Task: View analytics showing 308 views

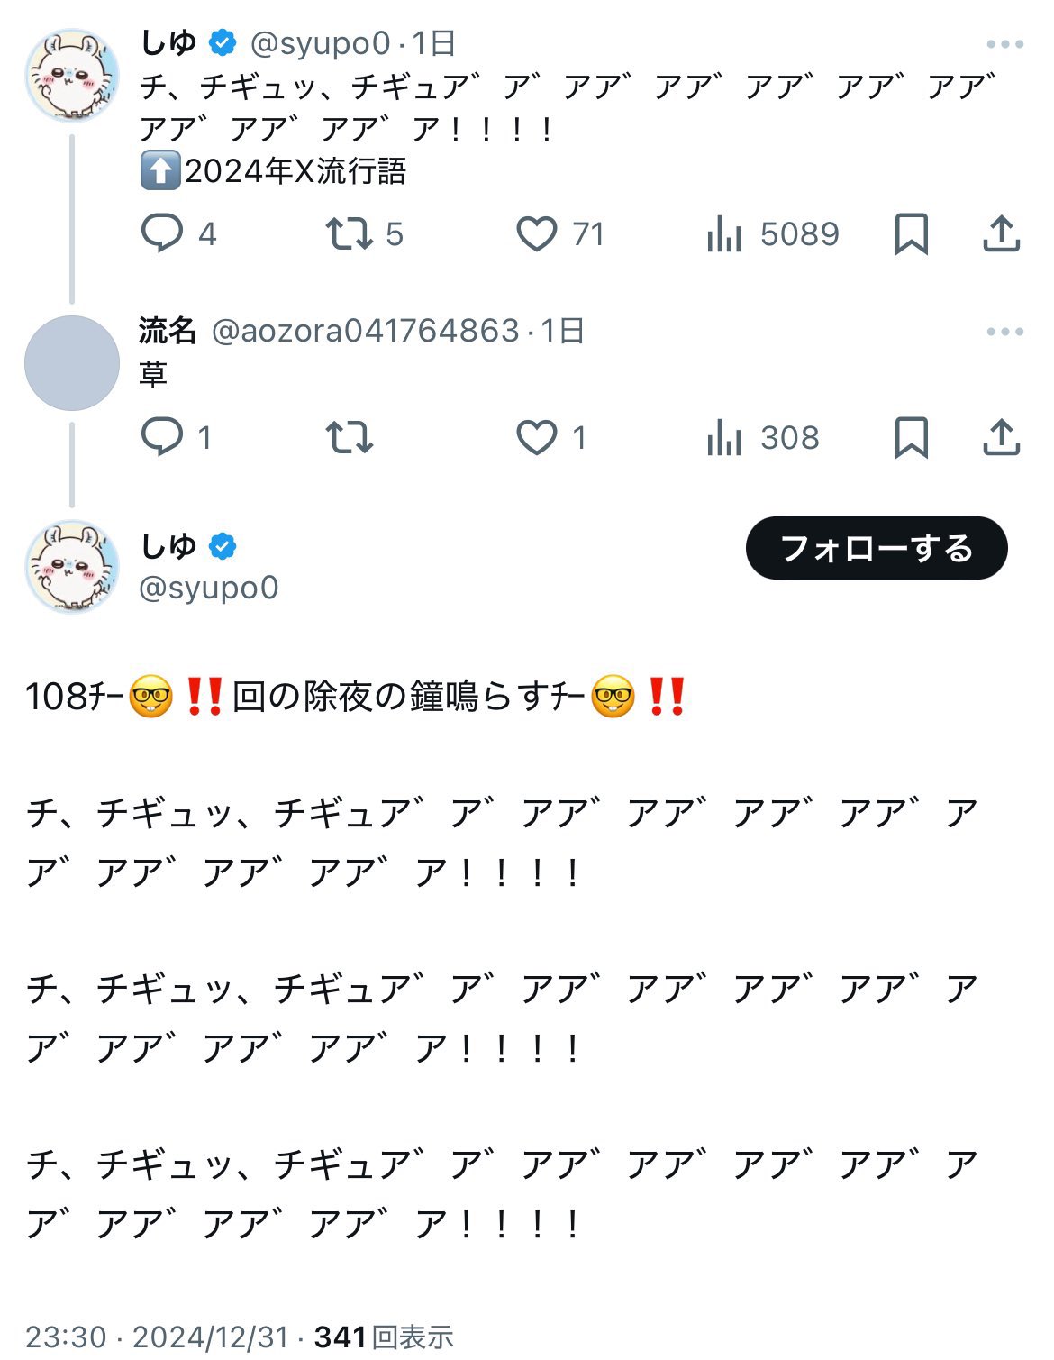Action: pos(723,437)
